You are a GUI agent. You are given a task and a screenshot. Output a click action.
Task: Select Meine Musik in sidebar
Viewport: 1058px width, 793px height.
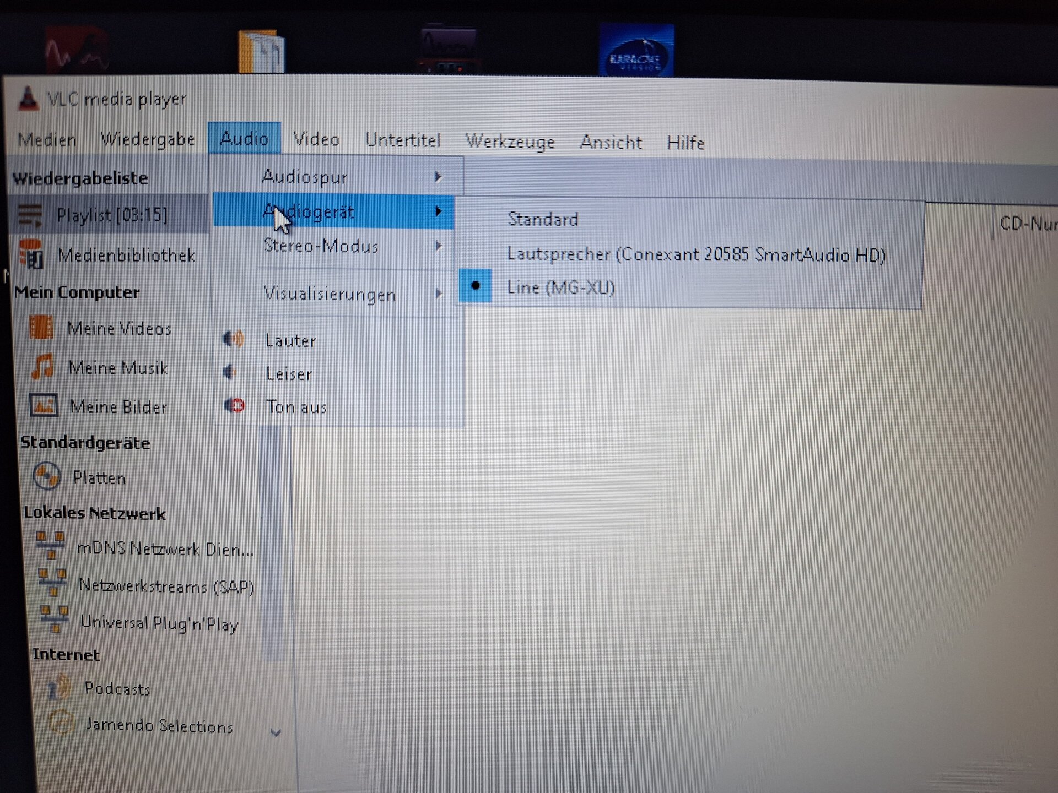[x=118, y=367]
